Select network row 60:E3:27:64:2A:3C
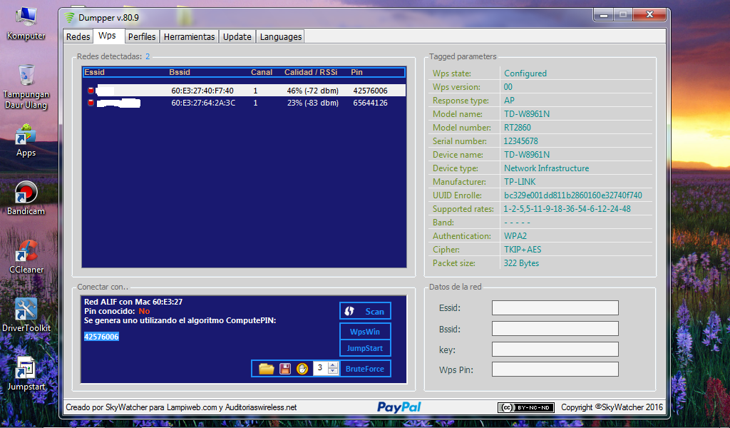 coord(244,103)
